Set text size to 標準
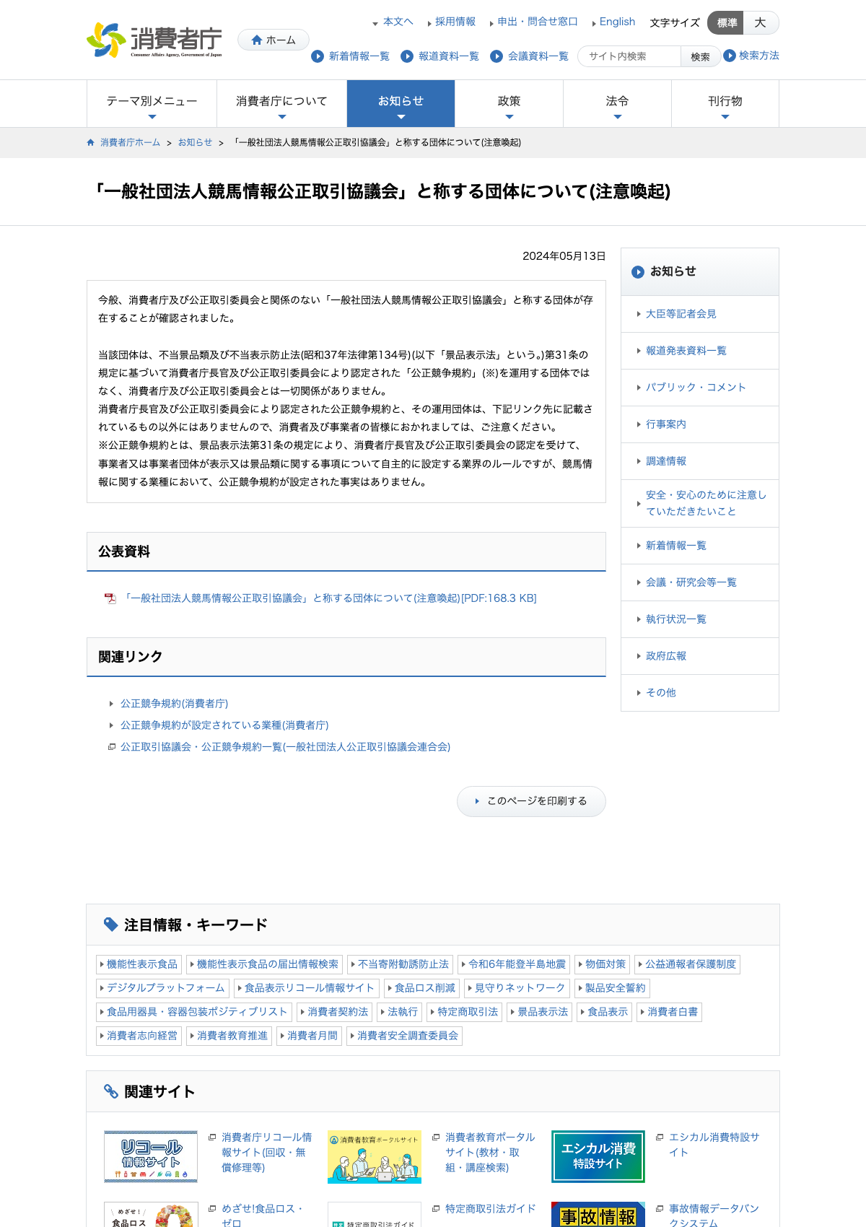The width and height of the screenshot is (866, 1227). (x=726, y=23)
